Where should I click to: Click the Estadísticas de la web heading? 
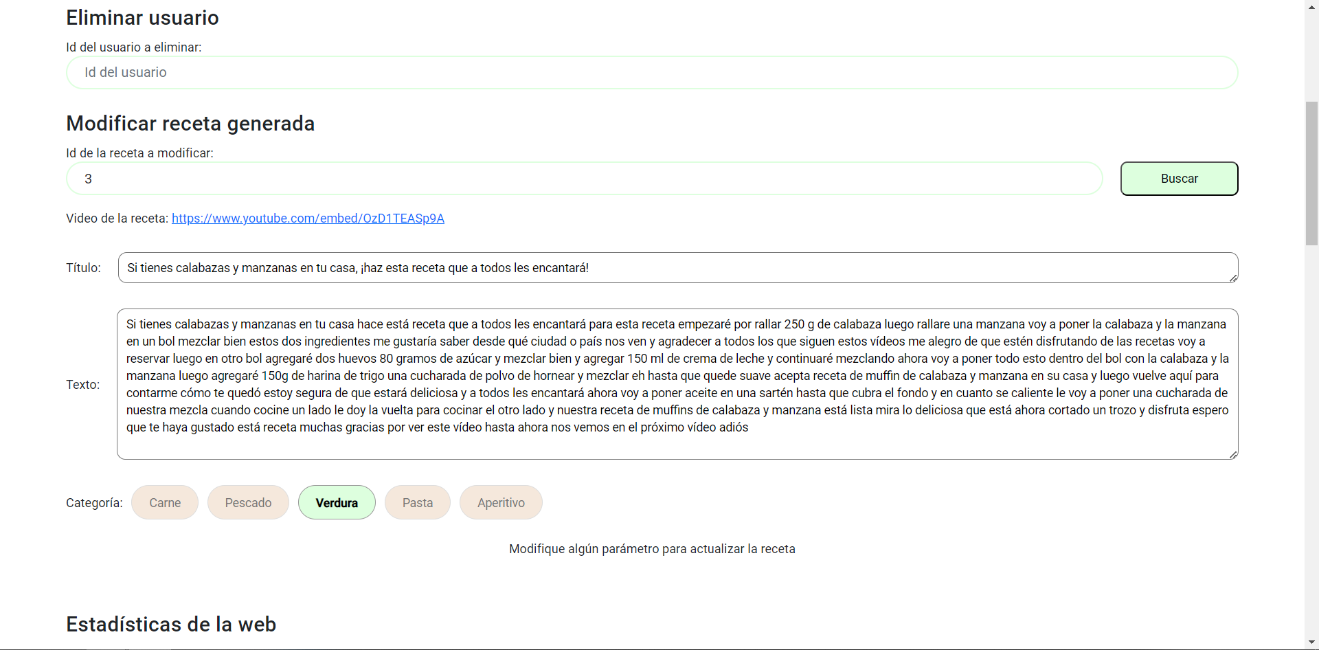pos(171,625)
